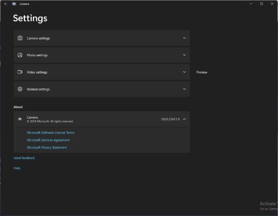278x216 pixels.
Task: Click the Camera app icon in title bar
Action: pyautogui.click(x=14, y=4)
